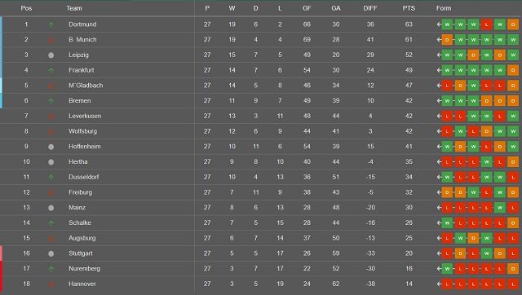Click the Form column header
This screenshot has height=295, width=522.
pos(444,8)
